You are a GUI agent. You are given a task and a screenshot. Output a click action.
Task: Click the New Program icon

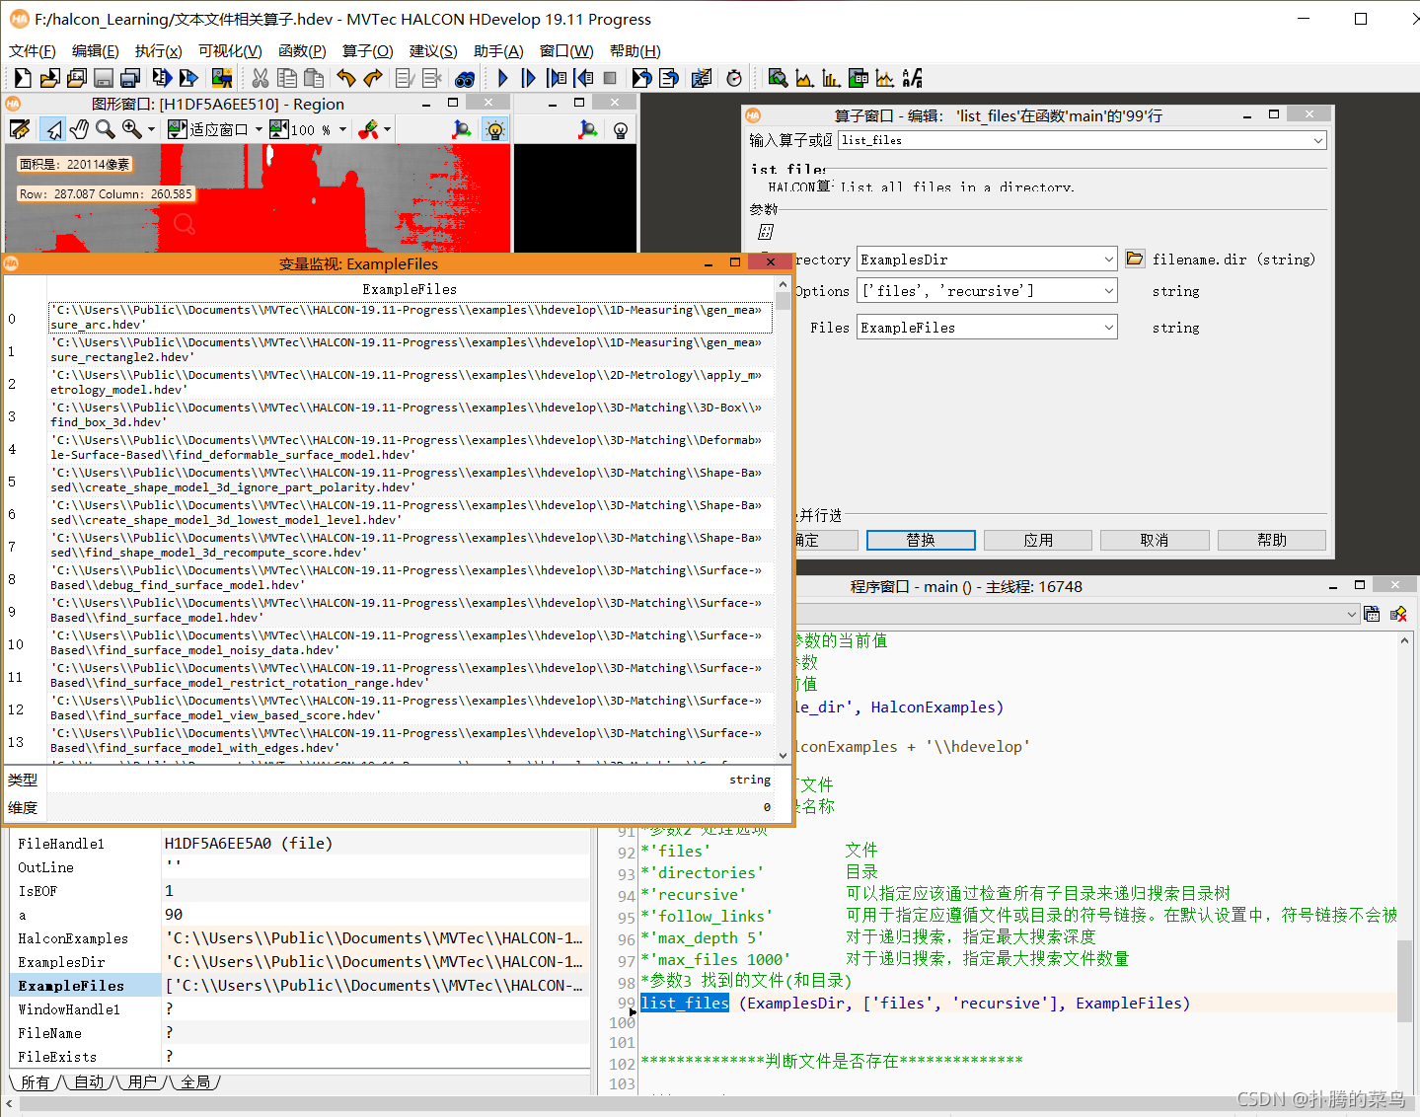point(23,78)
